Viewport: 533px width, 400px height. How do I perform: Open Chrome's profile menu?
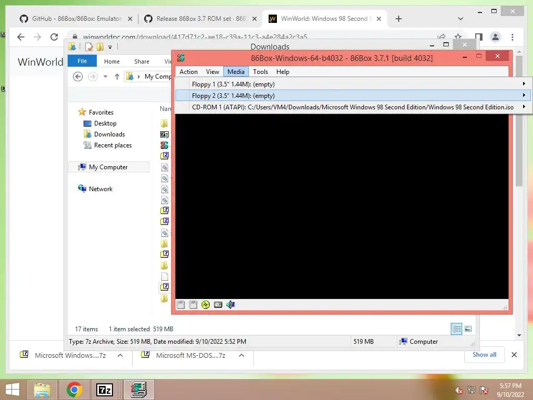(496, 37)
